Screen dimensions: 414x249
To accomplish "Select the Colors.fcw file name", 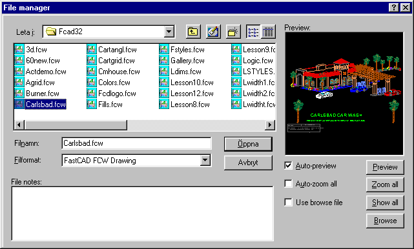I will coord(114,83).
